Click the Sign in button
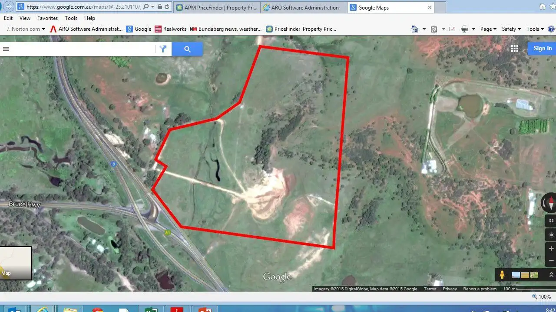 (x=542, y=48)
